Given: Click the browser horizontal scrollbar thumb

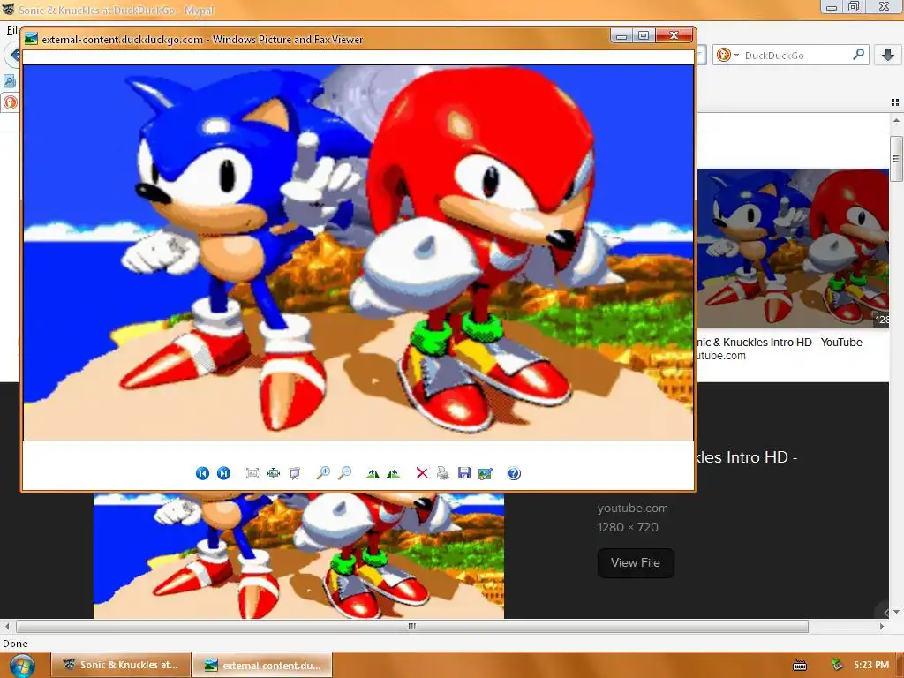Looking at the screenshot, I should tap(412, 626).
